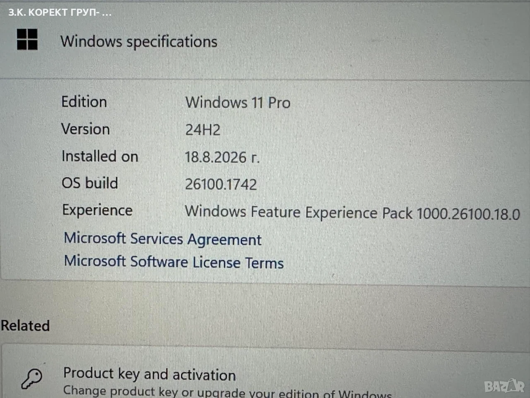Select the 24H2 version value
This screenshot has height=398, width=530.
click(x=203, y=130)
